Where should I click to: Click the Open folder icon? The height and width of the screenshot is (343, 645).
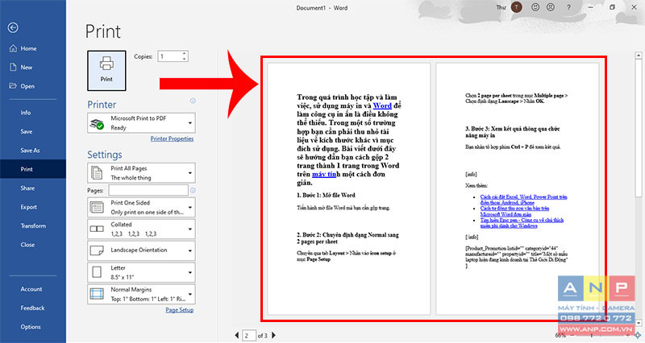point(13,86)
